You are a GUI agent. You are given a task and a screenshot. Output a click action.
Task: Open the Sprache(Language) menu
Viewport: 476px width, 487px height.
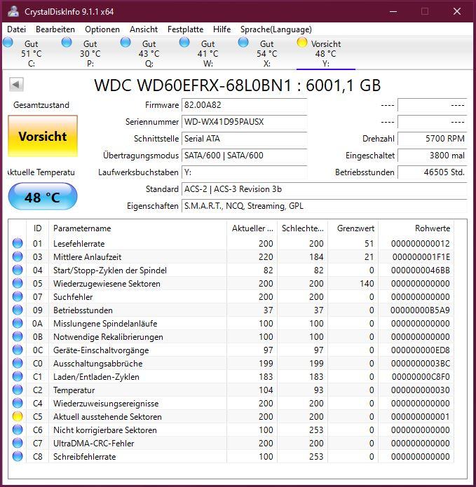click(x=276, y=29)
